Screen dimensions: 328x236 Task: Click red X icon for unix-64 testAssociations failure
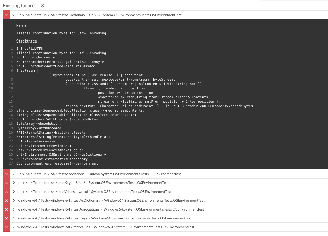tap(7, 174)
